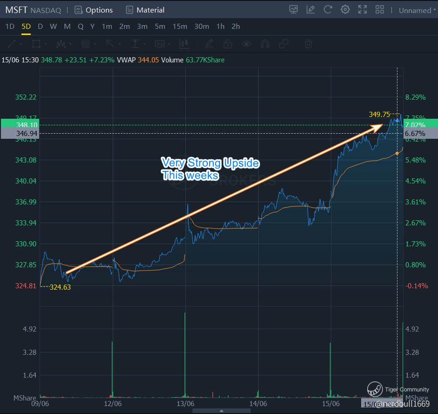Toggle the lock drawings icon
Image resolution: width=438 pixels, height=414 pixels.
228,44
